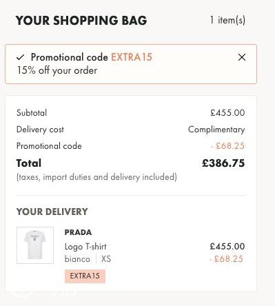
Task: Click the -£68.25 promotional discount in summary
Action: coord(227,146)
